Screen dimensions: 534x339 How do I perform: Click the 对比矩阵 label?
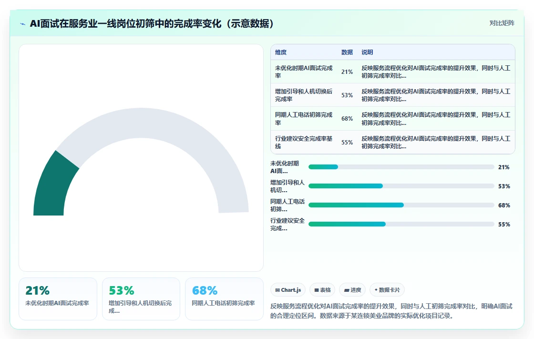click(502, 23)
